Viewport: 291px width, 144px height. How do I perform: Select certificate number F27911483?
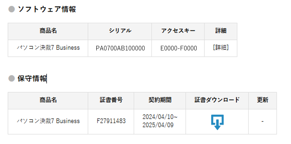111,121
